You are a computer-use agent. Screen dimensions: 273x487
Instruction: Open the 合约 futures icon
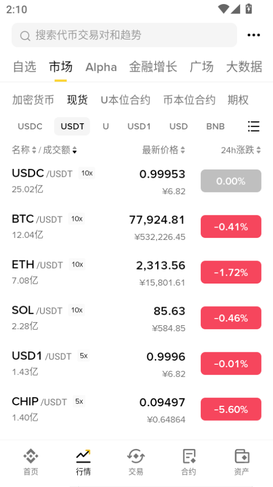click(189, 456)
